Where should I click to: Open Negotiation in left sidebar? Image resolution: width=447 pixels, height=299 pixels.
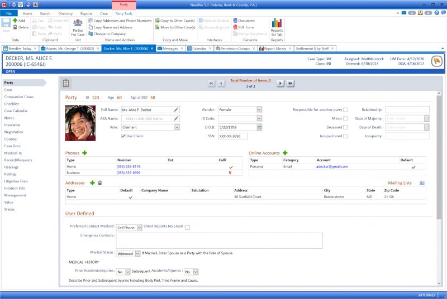[x=13, y=132]
